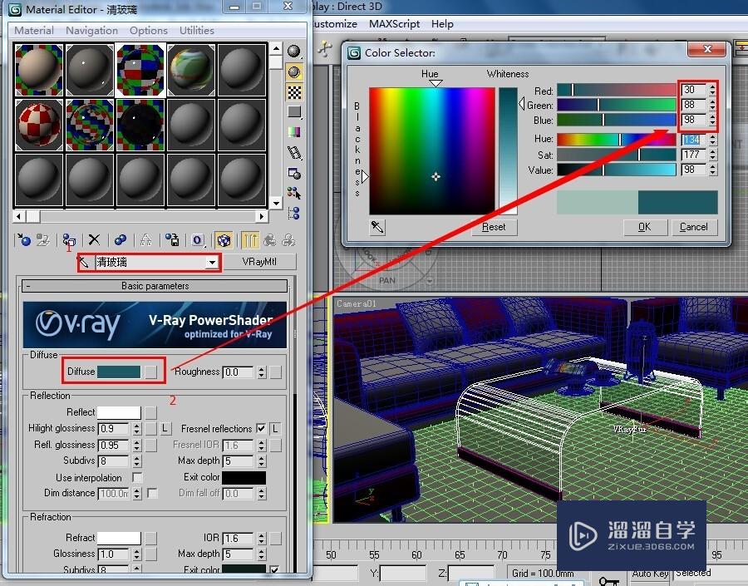Viewport: 748px width, 586px height.
Task: Open the Material ID Channel flyout
Action: [x=198, y=239]
